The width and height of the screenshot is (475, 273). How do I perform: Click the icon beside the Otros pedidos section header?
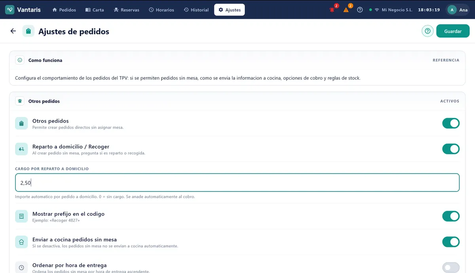[20, 101]
